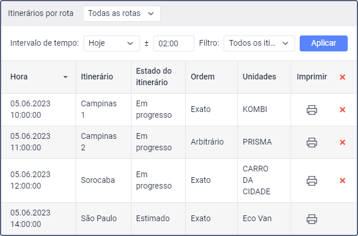Click the Ordem column header
Image resolution: width=358 pixels, height=236 pixels.
click(202, 77)
